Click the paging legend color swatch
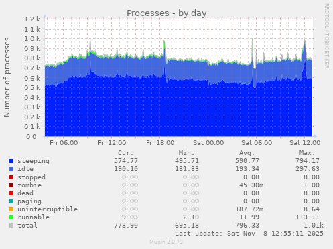Viewport: 333px width, 249px height. 11,201
